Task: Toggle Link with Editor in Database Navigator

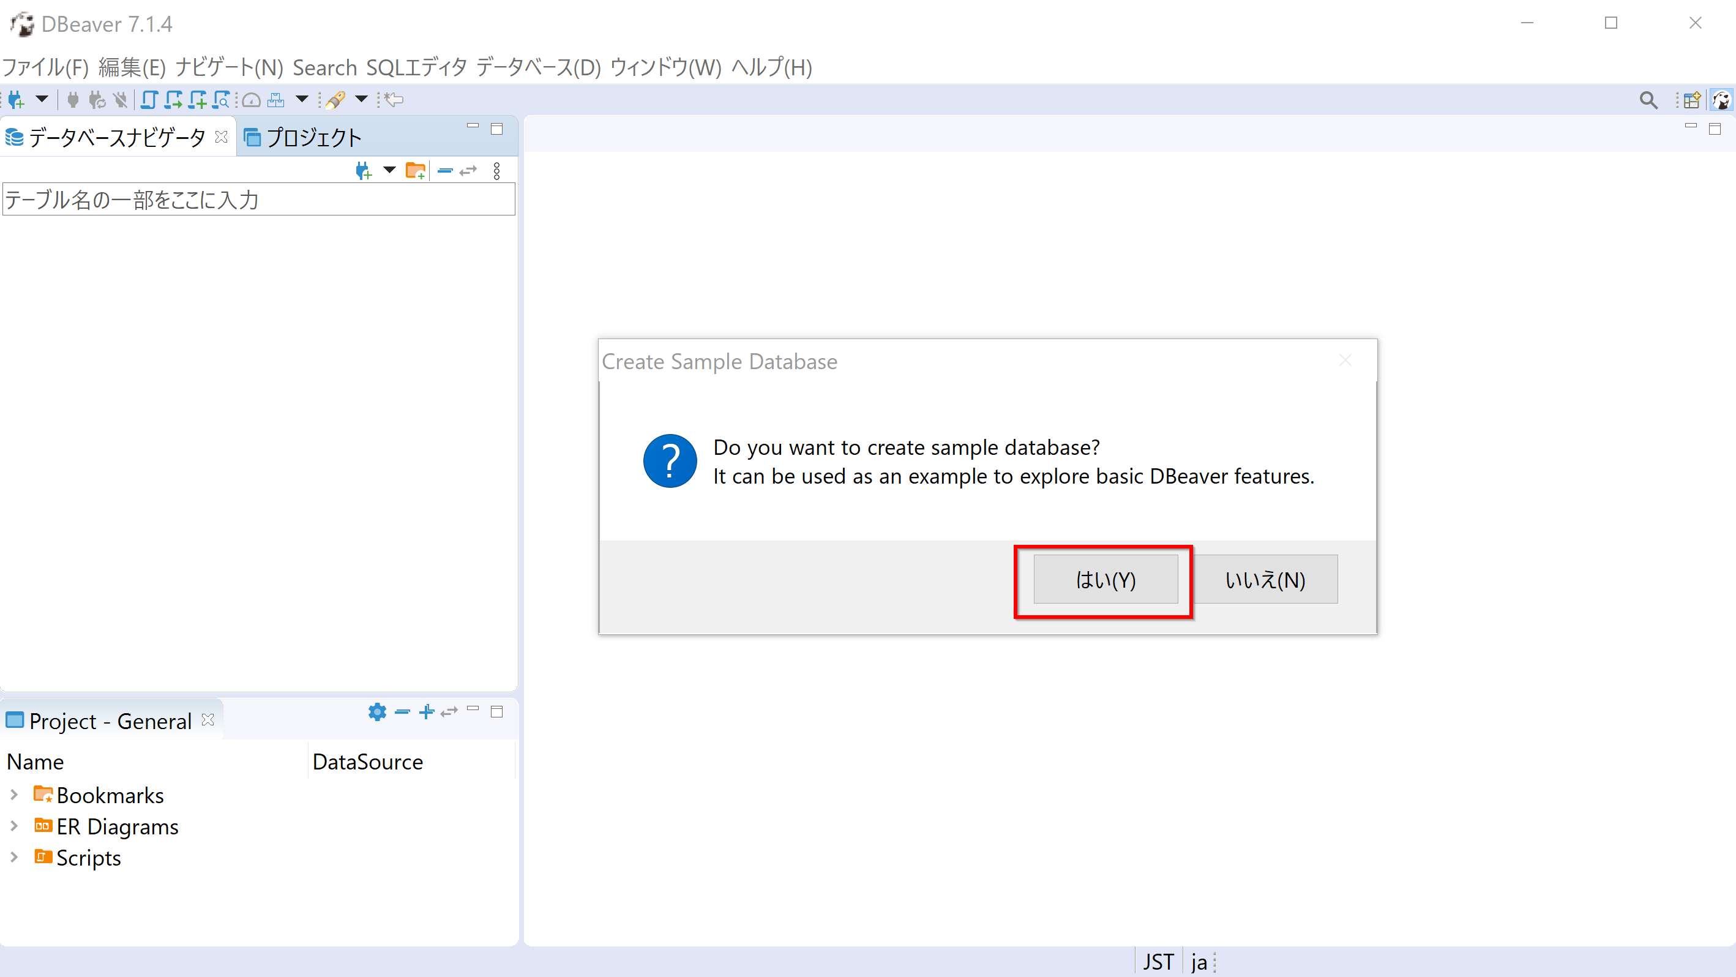Action: (468, 171)
